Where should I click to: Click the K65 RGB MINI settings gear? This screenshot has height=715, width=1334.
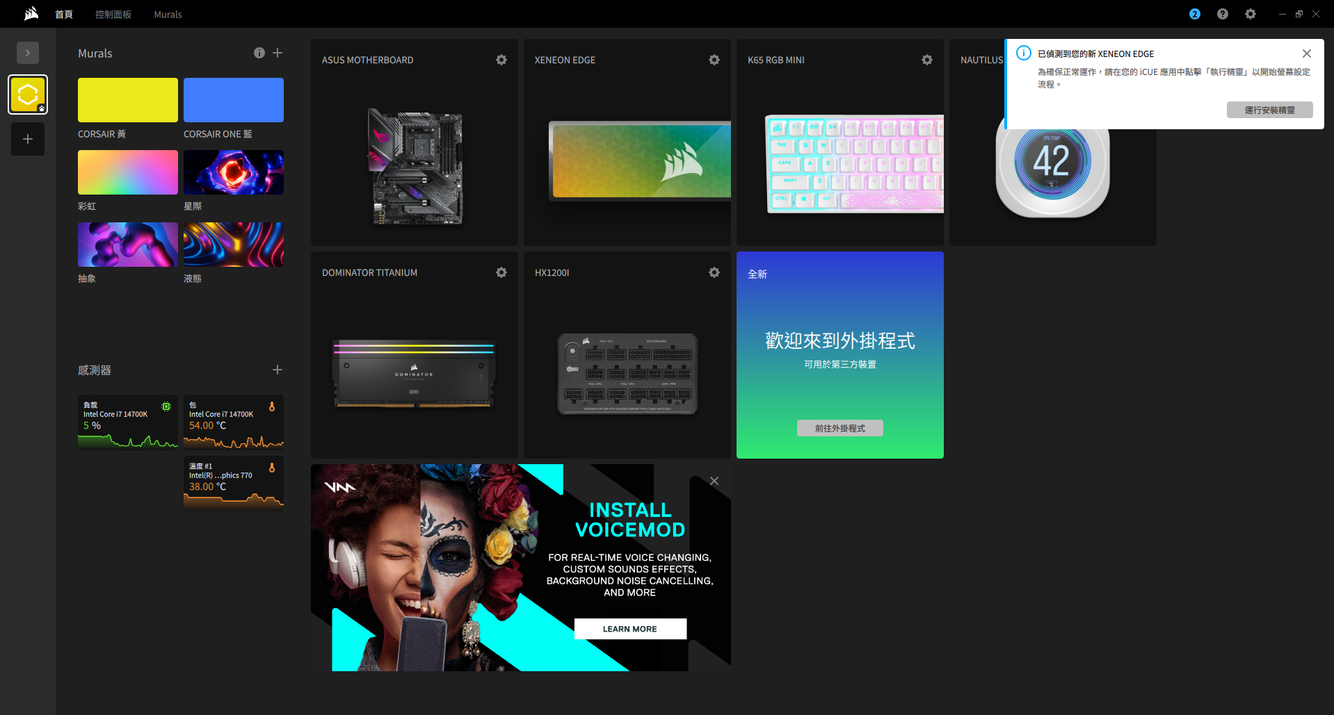(926, 60)
